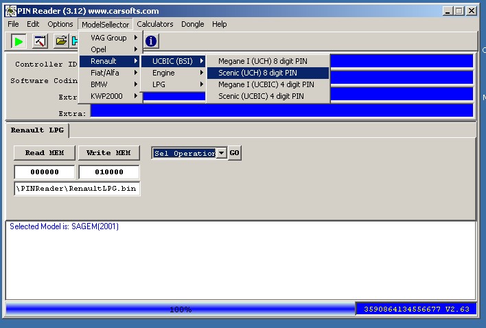Click the open folder icon
486x328 pixels.
[62, 42]
